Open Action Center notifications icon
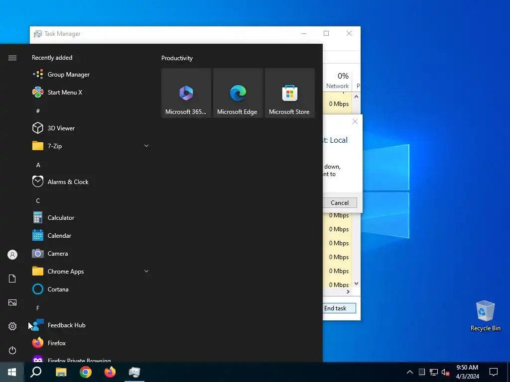This screenshot has height=382, width=510. click(494, 372)
